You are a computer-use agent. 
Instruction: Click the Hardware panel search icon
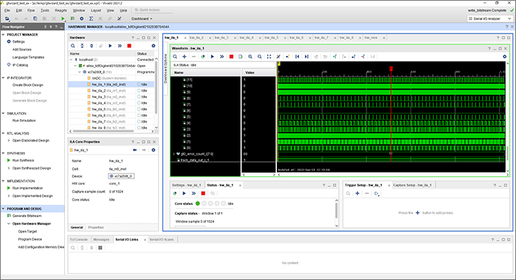[73, 45]
